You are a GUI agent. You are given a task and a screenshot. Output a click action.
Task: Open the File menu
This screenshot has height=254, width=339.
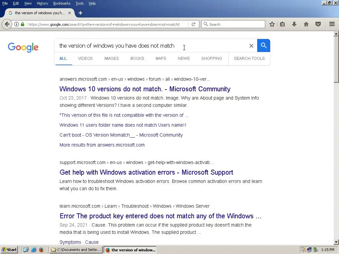click(5, 3)
